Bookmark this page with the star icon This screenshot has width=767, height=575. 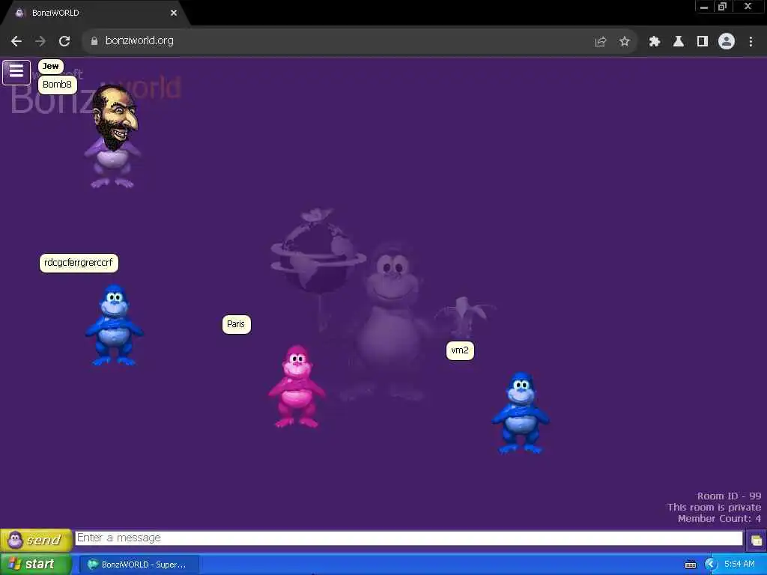pyautogui.click(x=624, y=42)
